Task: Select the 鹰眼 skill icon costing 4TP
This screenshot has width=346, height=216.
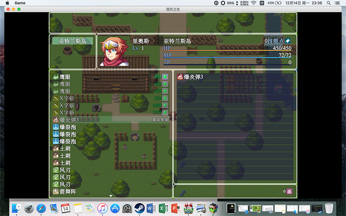Action: tap(56, 91)
